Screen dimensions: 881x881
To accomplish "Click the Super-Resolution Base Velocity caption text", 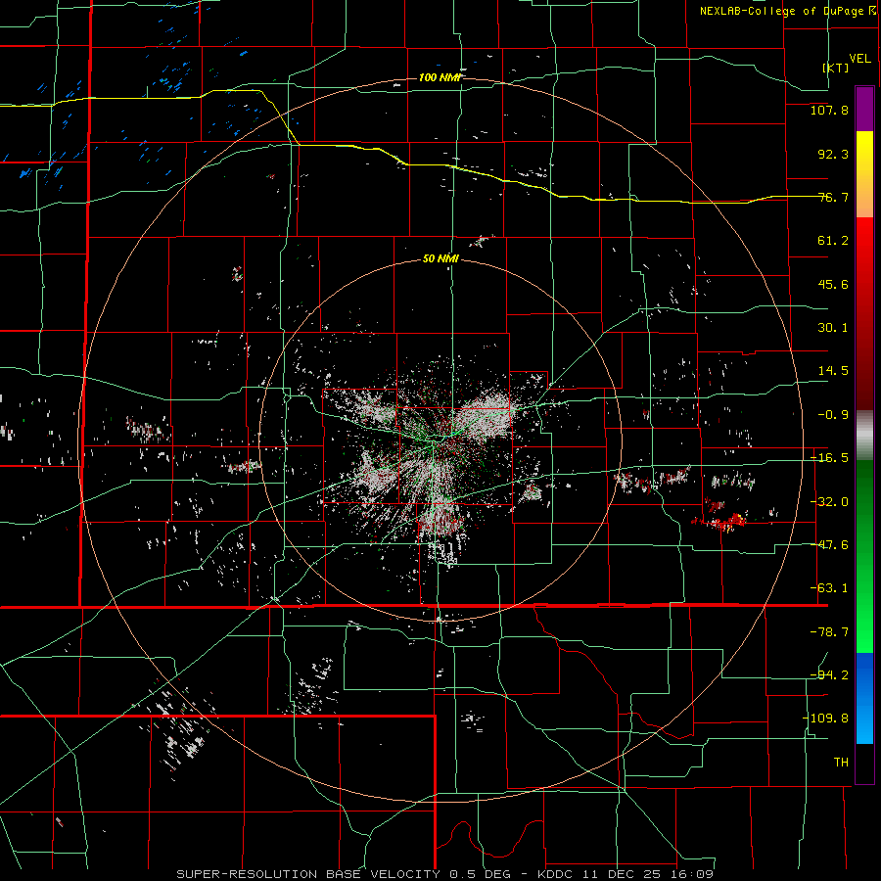I will pos(350,874).
